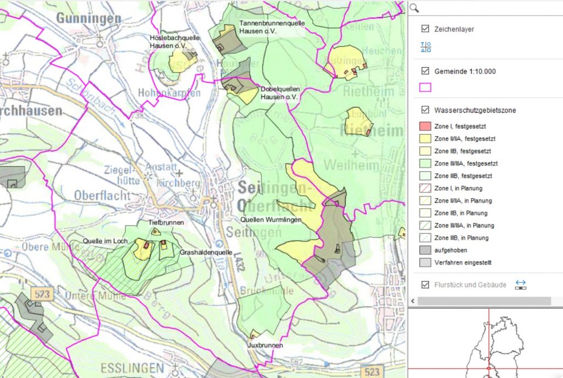The width and height of the screenshot is (563, 378).
Task: Click the hatched Zone I in Planung symbol
Action: tap(426, 188)
